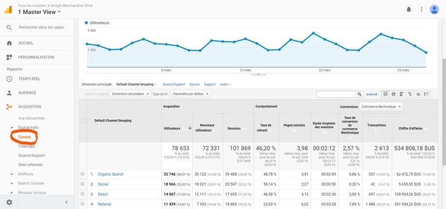Open the user account avatar
Viewport: 446px width, 209px height.
(434, 9)
